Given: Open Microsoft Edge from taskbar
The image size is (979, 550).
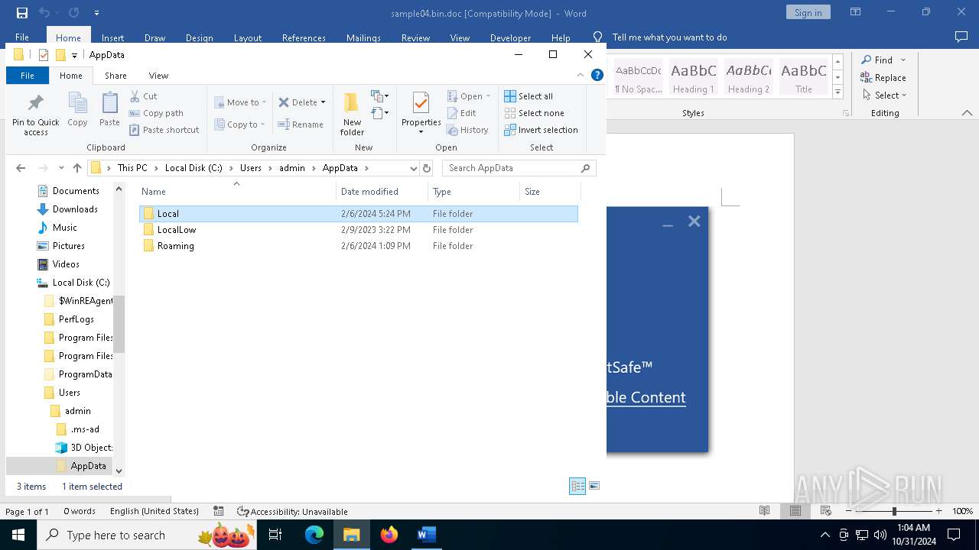Looking at the screenshot, I should tap(314, 535).
